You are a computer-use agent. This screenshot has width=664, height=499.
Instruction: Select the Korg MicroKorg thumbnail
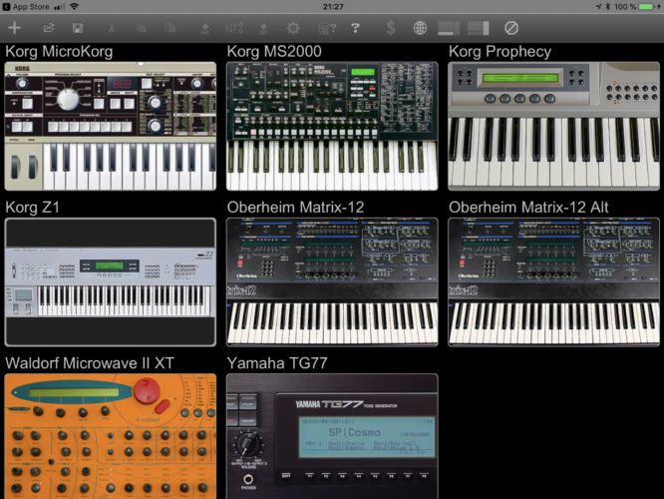click(x=110, y=126)
